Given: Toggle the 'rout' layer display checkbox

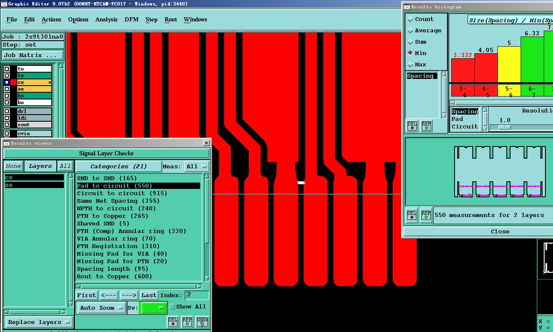Looking at the screenshot, I should tap(7, 125).
